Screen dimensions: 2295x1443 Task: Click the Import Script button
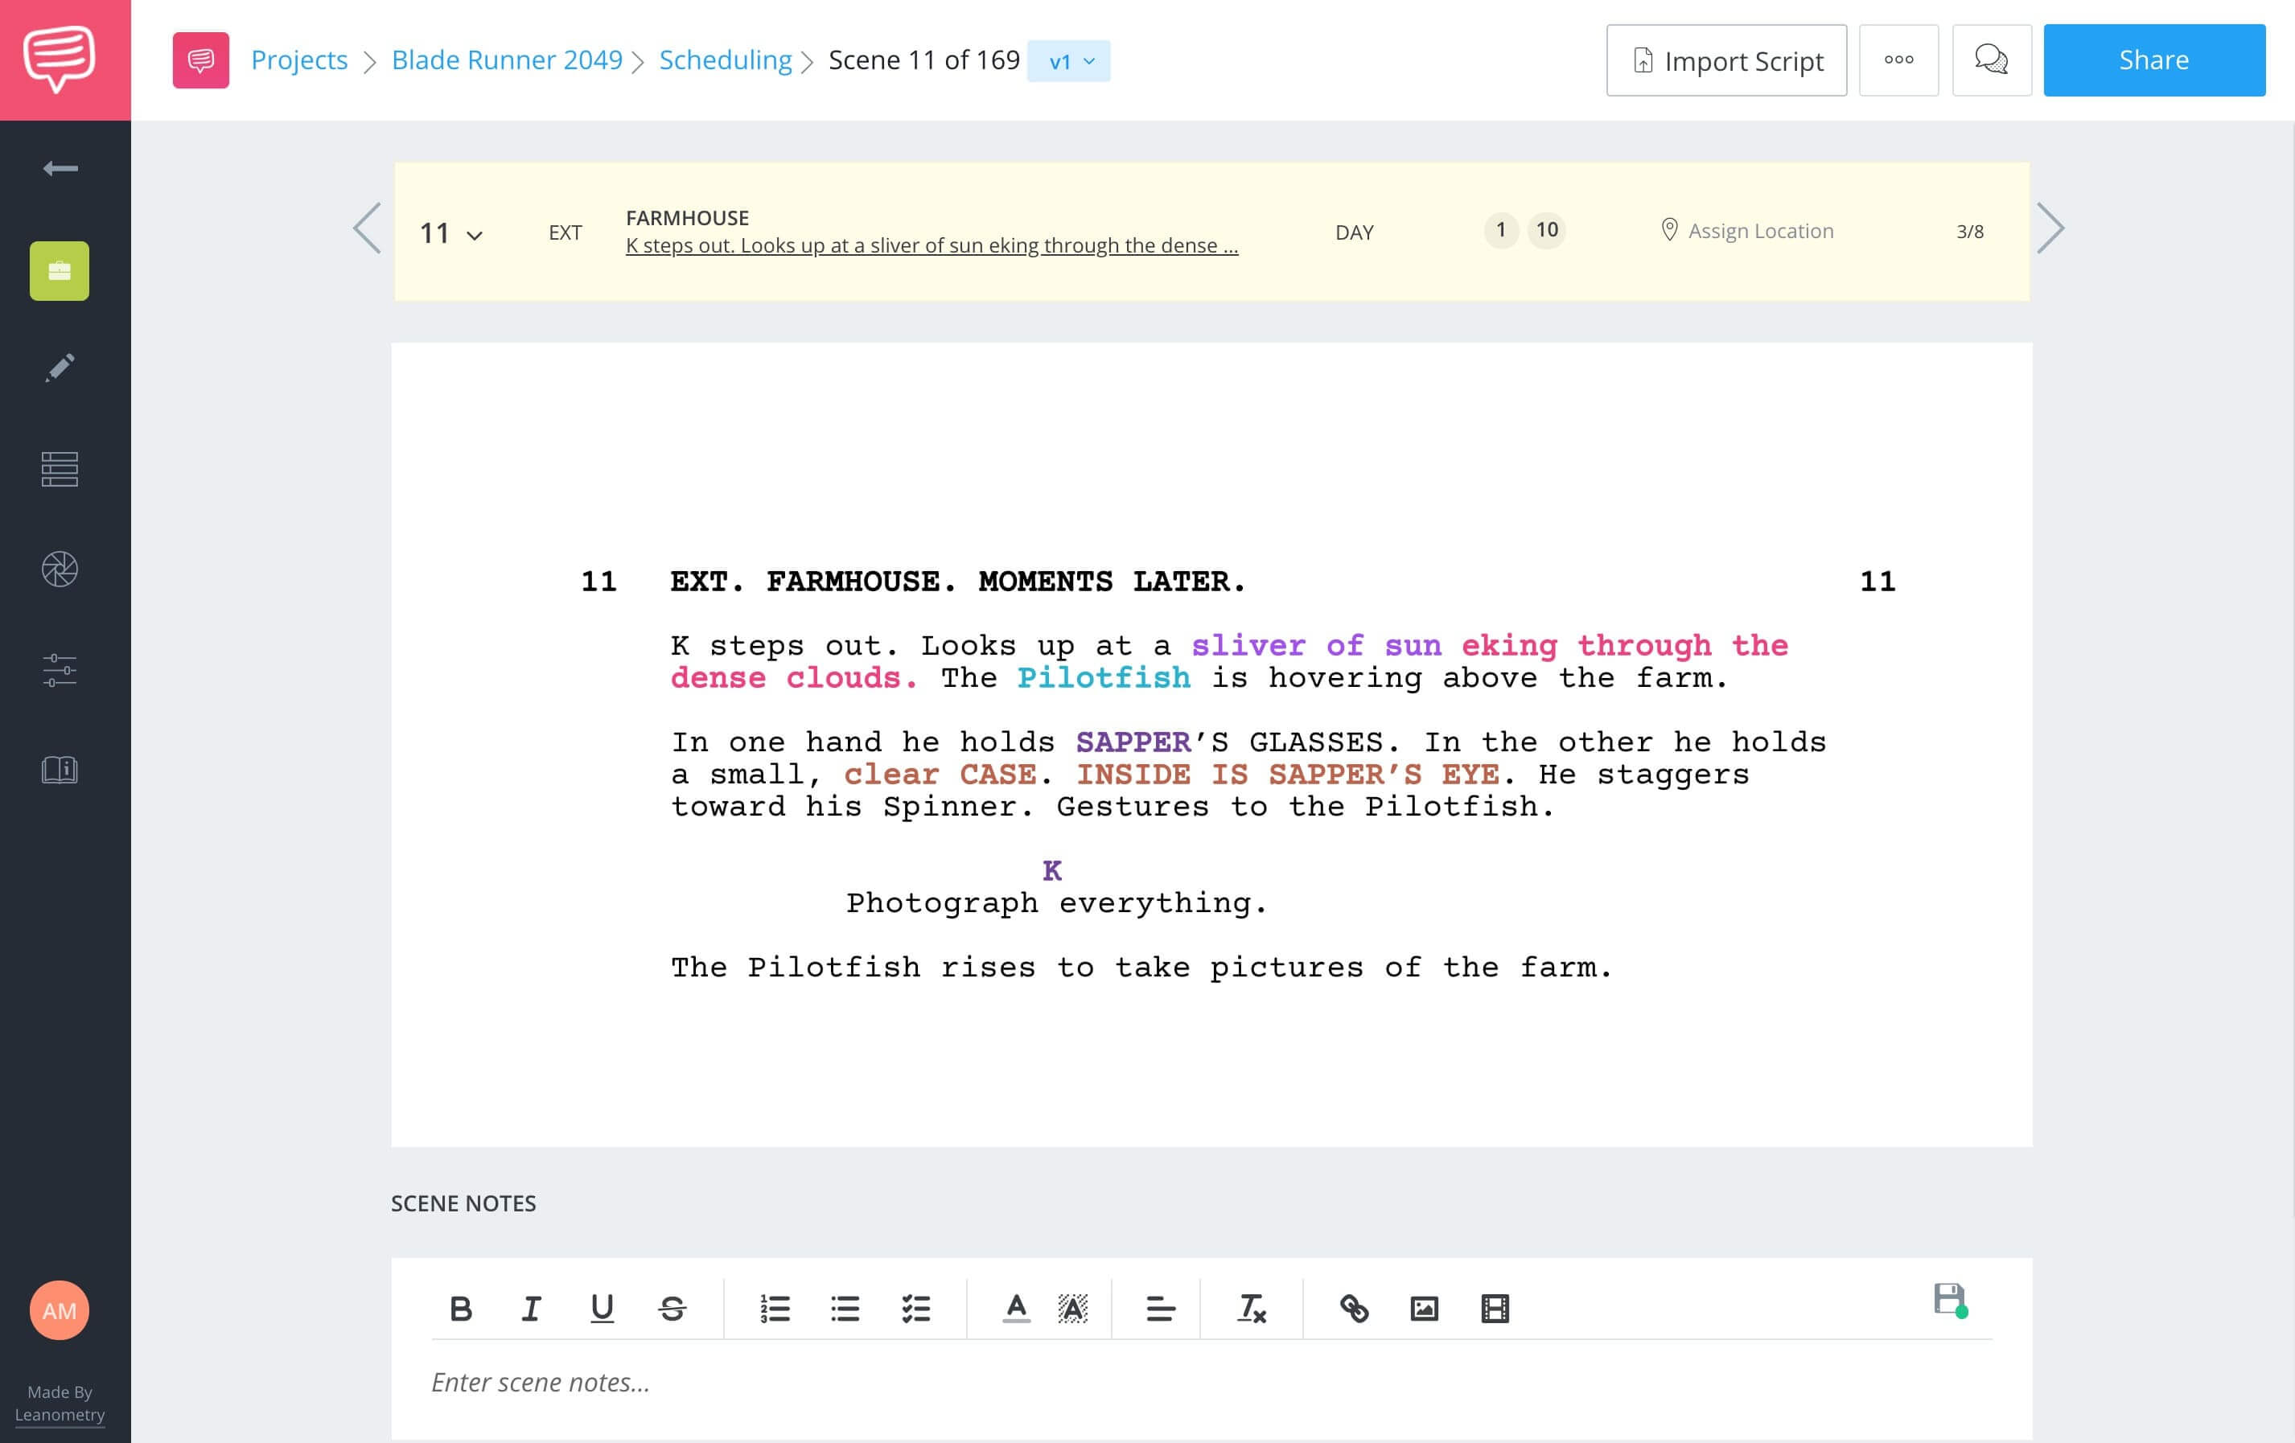tap(1726, 60)
